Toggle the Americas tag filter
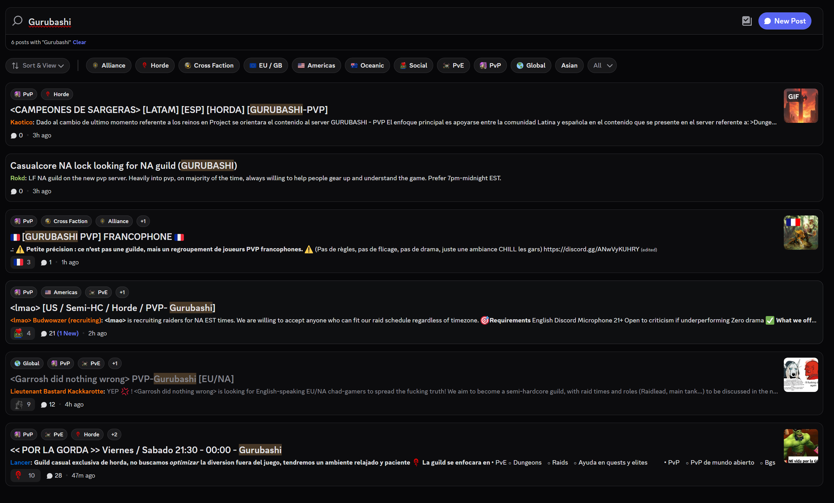 coord(316,66)
